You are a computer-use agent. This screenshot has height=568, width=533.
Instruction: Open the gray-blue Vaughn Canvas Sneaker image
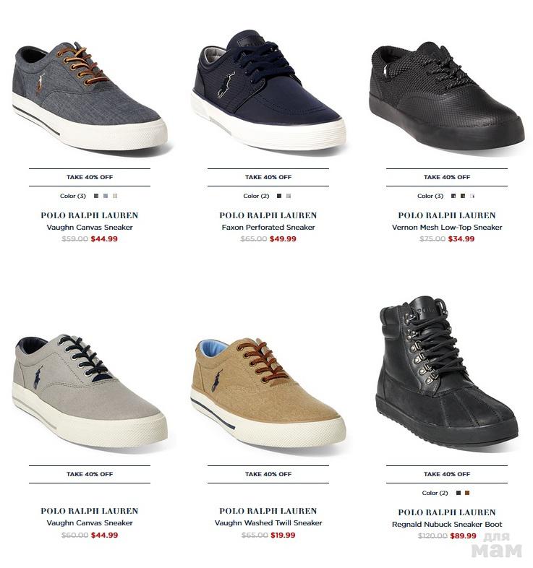90,96
